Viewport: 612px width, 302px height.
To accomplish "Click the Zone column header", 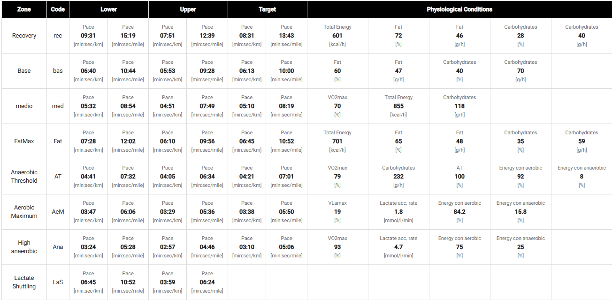I will (24, 9).
